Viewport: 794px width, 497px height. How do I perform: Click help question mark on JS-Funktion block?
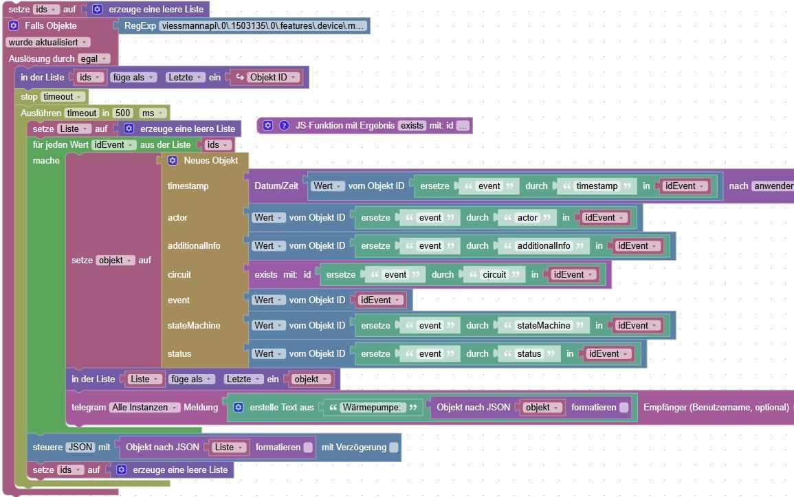click(x=284, y=126)
